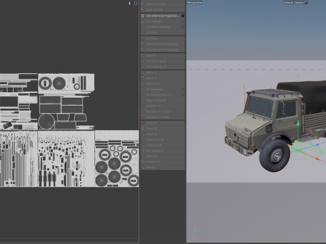Click the Remove UV Pins icon
Viewport: 326px width, 244px height.
pyautogui.click(x=143, y=4)
